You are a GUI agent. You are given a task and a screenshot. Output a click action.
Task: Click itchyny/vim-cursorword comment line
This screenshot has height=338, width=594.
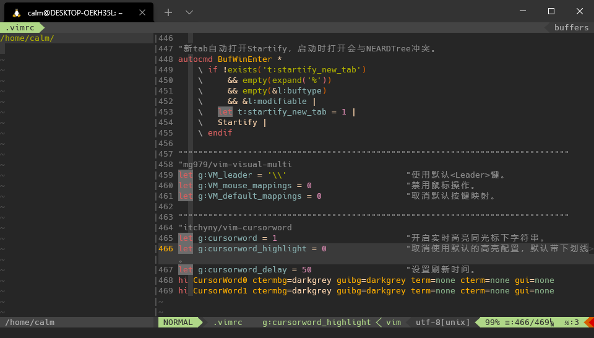[235, 228]
